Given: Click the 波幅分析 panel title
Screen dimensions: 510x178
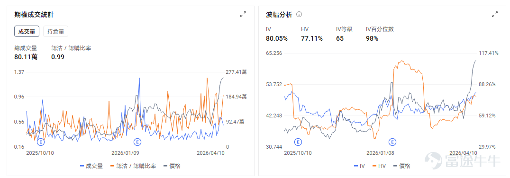Looking at the screenshot, I should click(x=279, y=14).
